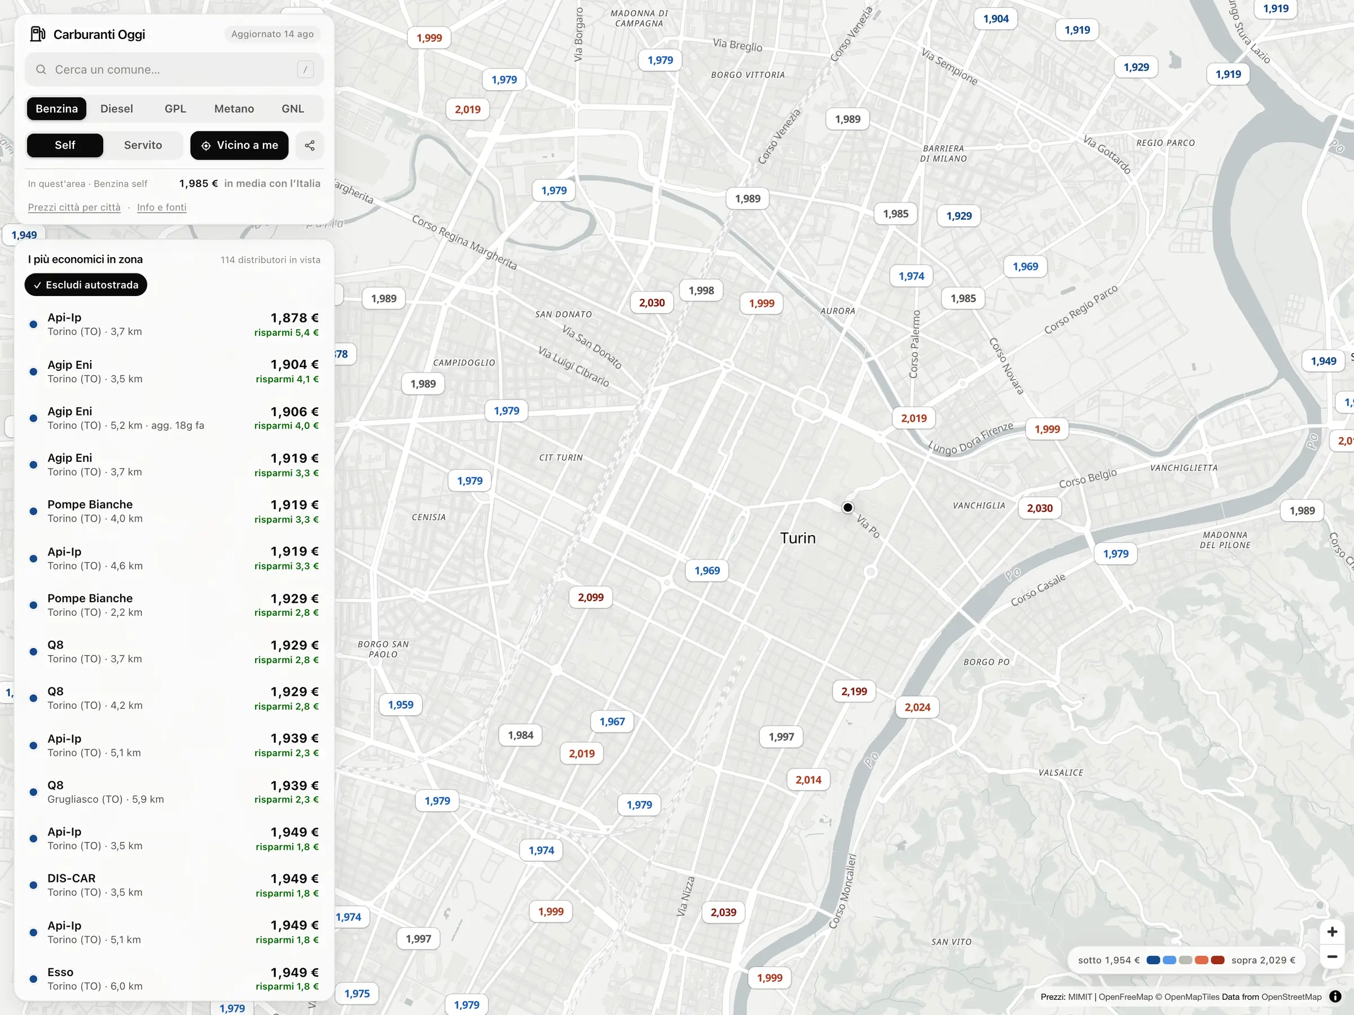Click the black current-location dot near Via Po
This screenshot has height=1015, width=1354.
[x=848, y=508]
